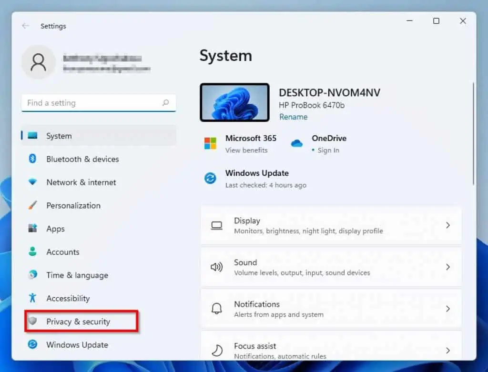
Task: Click the Rename link for the PC
Action: point(293,117)
